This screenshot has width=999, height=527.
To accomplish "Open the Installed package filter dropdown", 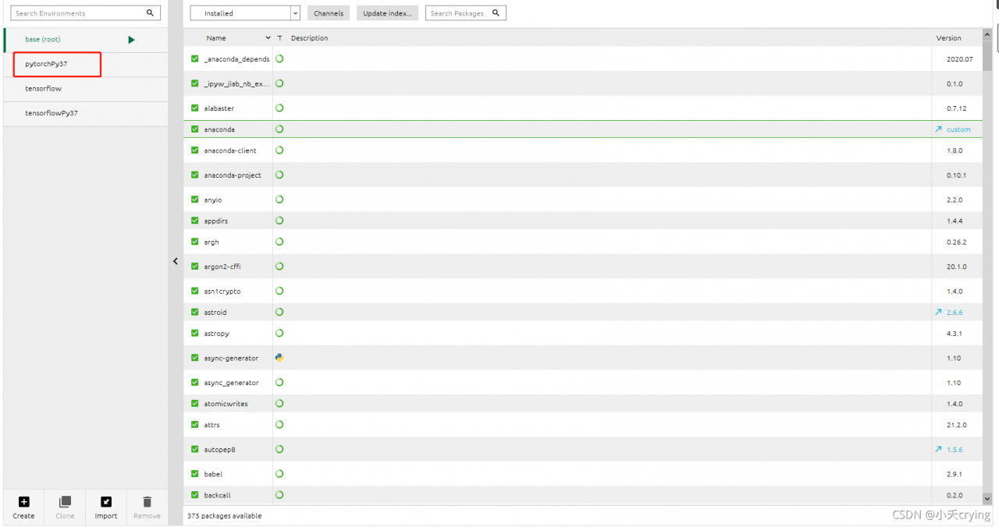I will tap(245, 13).
